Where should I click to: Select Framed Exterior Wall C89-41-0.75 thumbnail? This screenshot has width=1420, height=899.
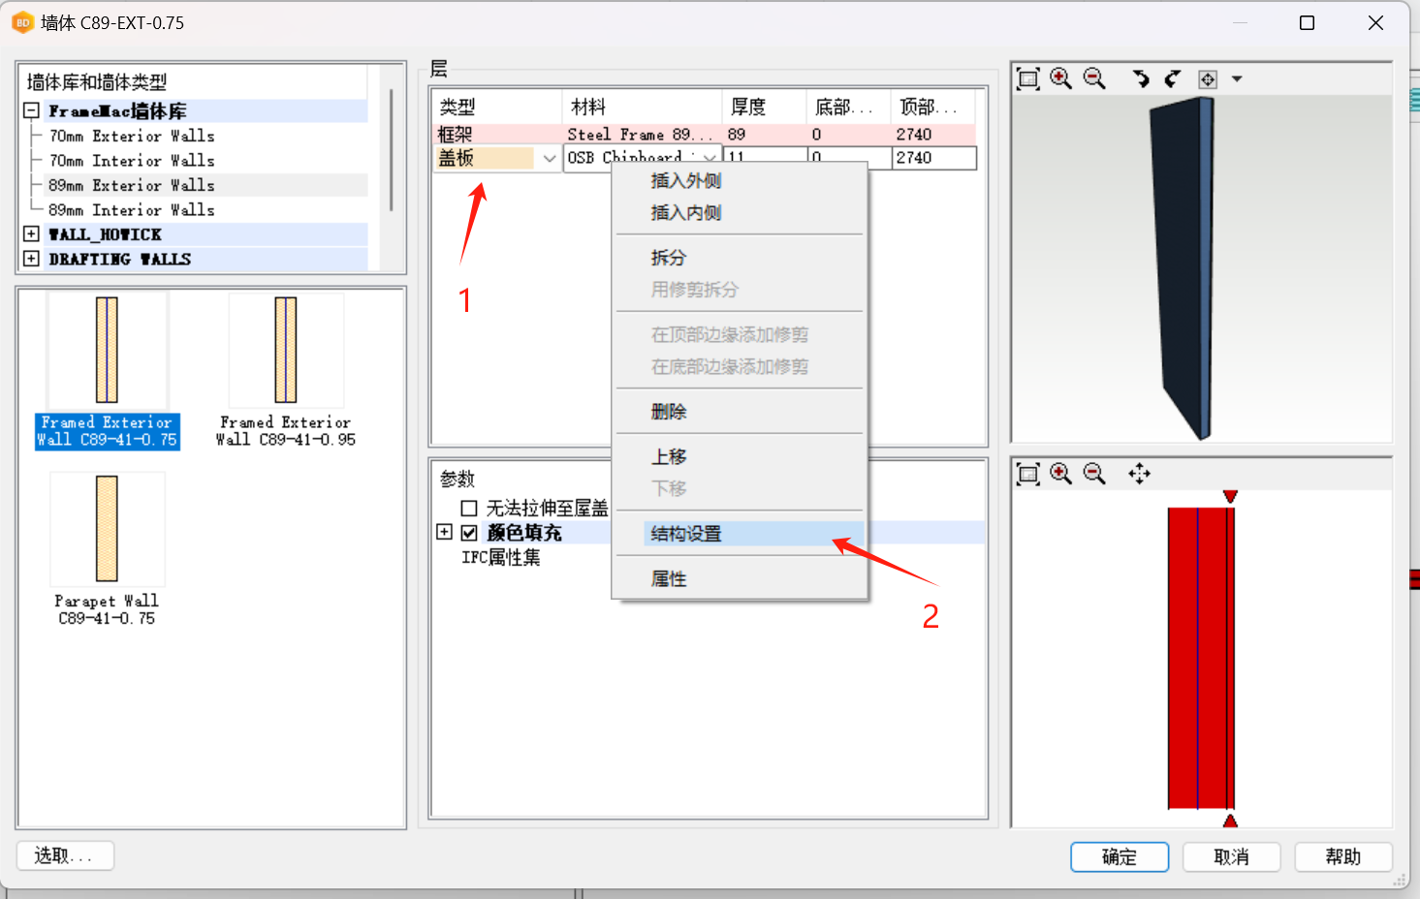pos(107,371)
